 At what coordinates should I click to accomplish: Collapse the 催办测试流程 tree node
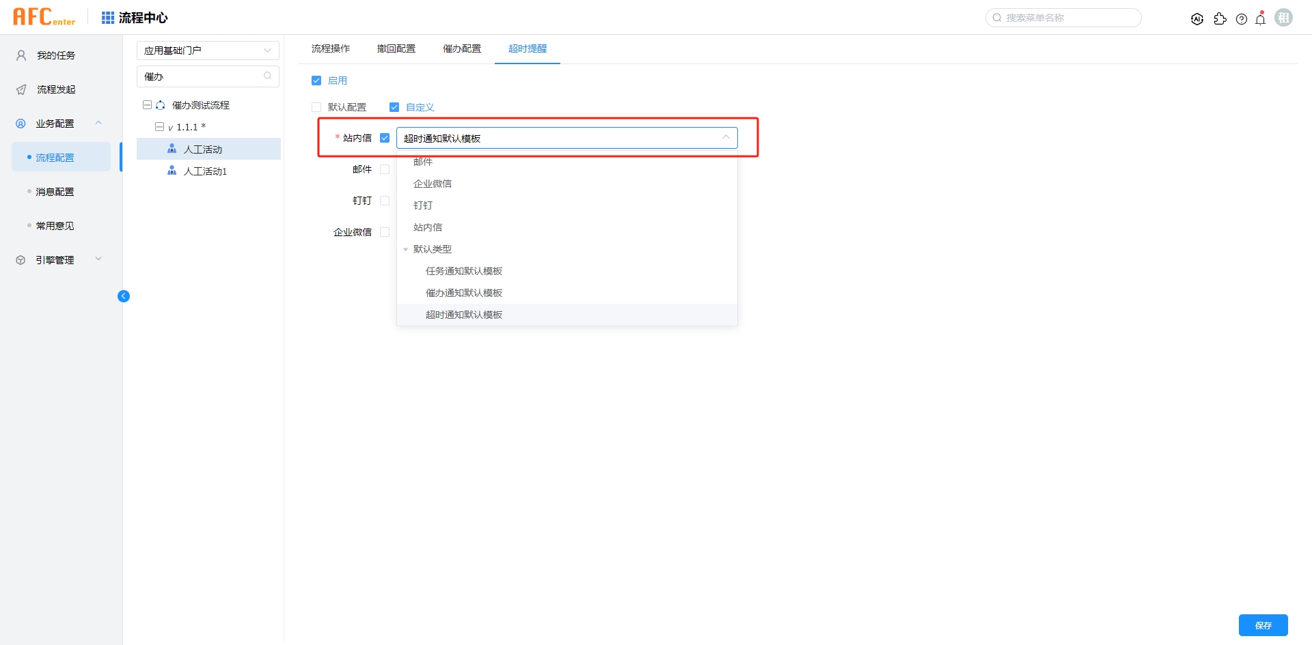pos(147,105)
